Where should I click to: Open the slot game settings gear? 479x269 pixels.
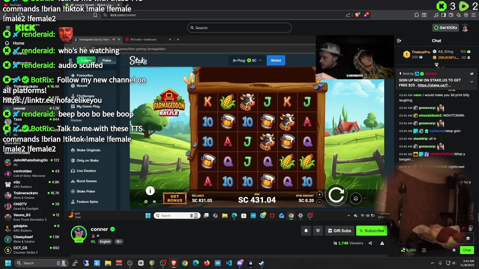146,202
